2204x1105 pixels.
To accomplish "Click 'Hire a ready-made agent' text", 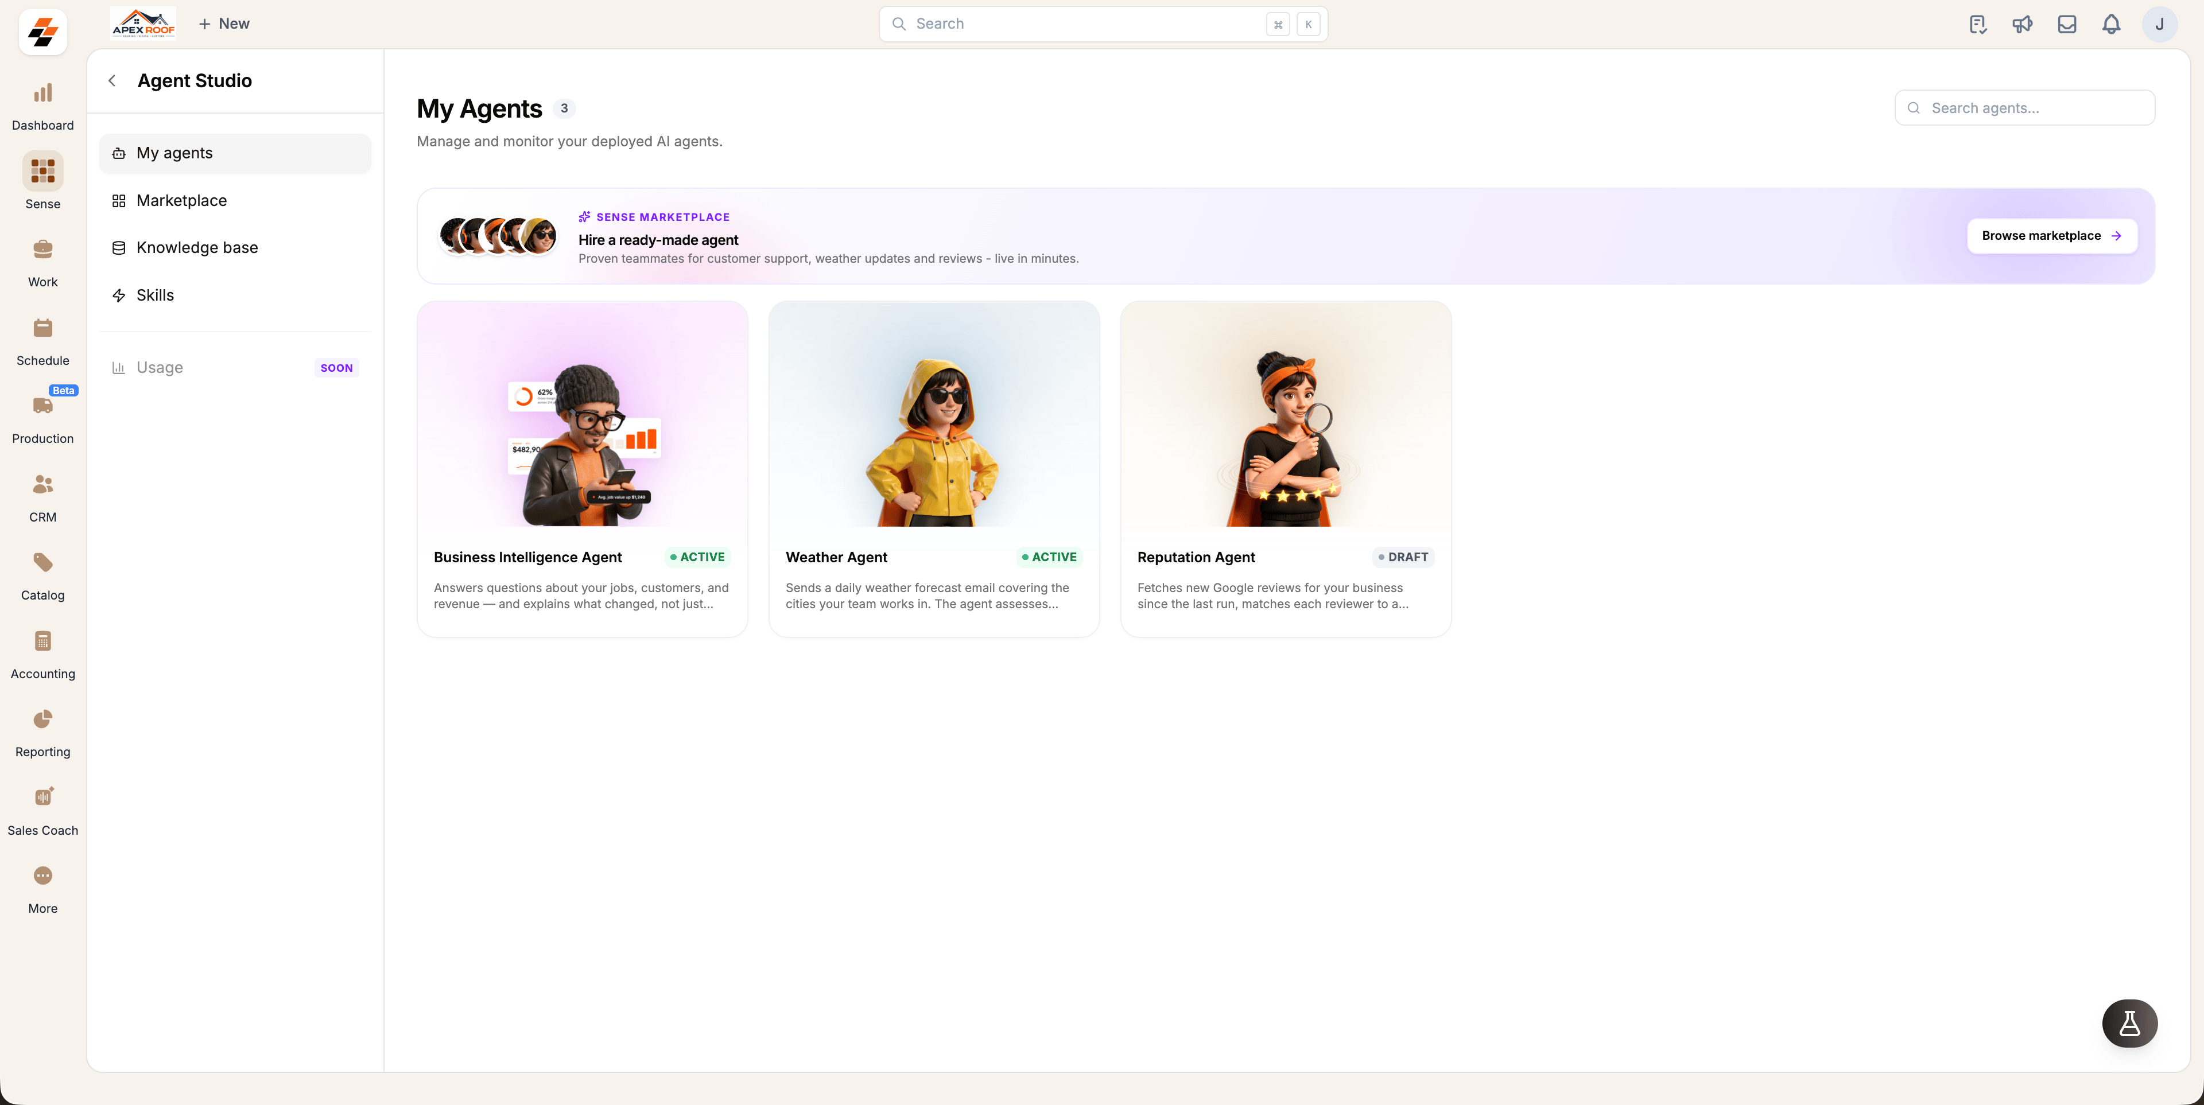I will click(658, 240).
